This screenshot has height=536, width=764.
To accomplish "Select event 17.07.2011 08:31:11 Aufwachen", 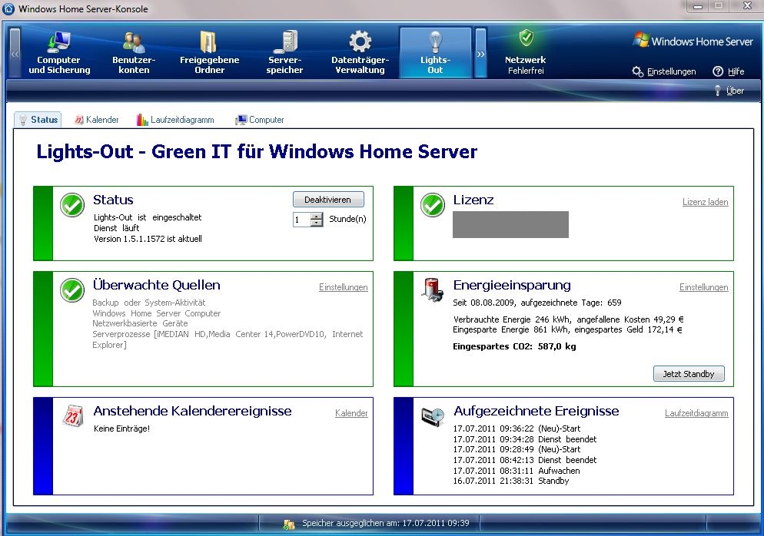I will click(517, 471).
